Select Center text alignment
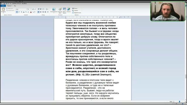 [x=41, y=12]
